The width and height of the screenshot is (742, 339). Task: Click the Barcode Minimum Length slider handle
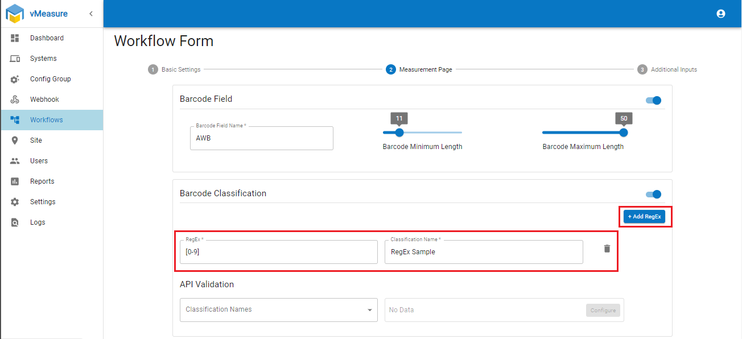click(x=399, y=133)
